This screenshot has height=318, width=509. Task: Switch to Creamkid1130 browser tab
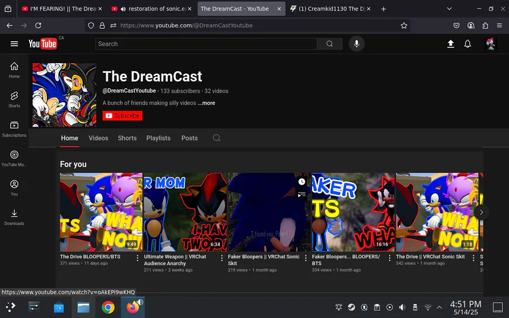point(330,8)
